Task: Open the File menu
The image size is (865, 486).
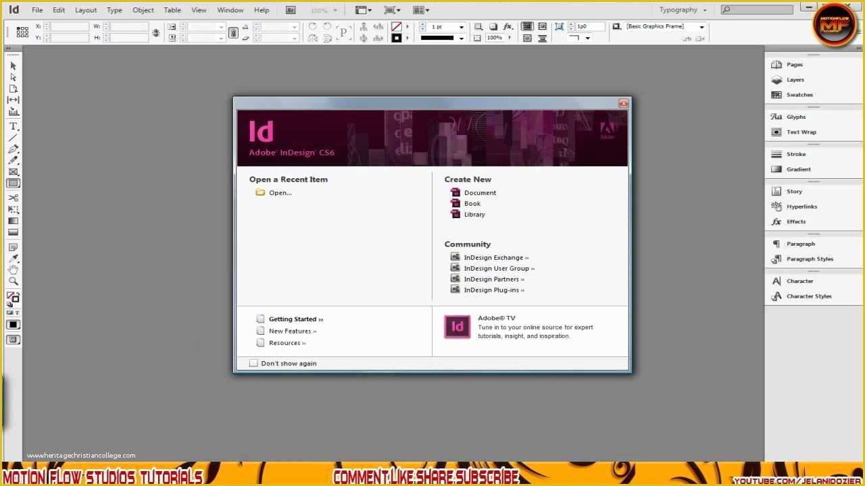Action: click(37, 10)
